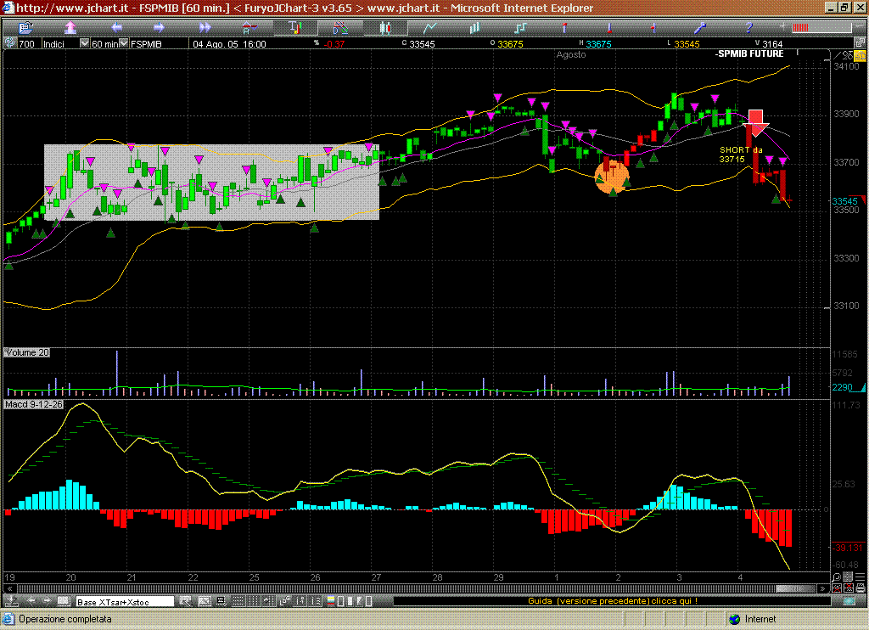
Task: Toggle the trendline annotation tool with A
Action: coord(249,28)
